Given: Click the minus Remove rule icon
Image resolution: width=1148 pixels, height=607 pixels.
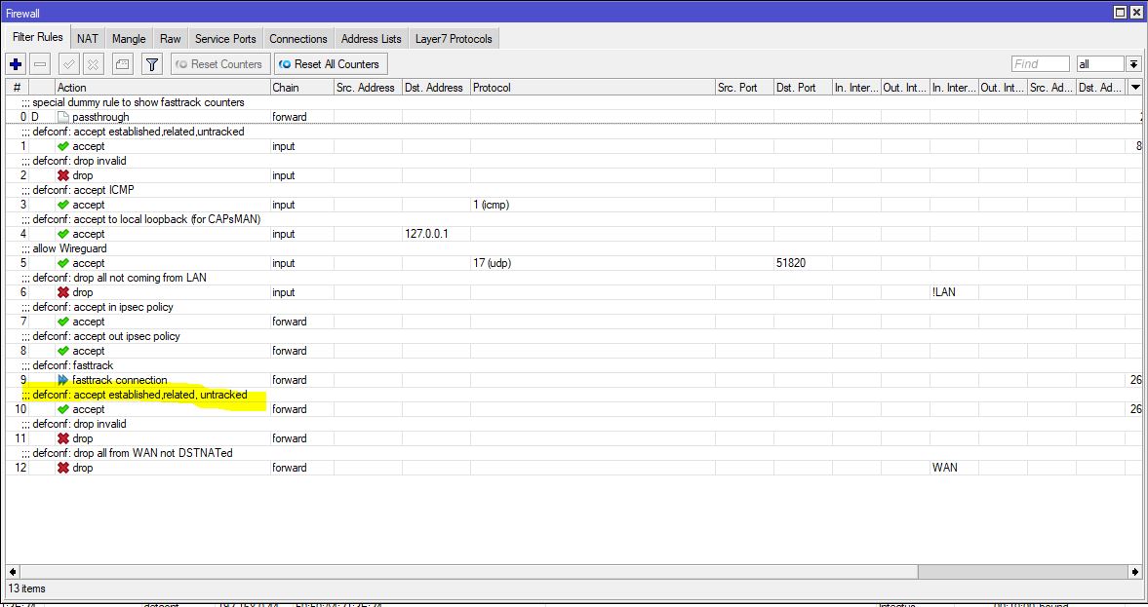Looking at the screenshot, I should click(41, 64).
